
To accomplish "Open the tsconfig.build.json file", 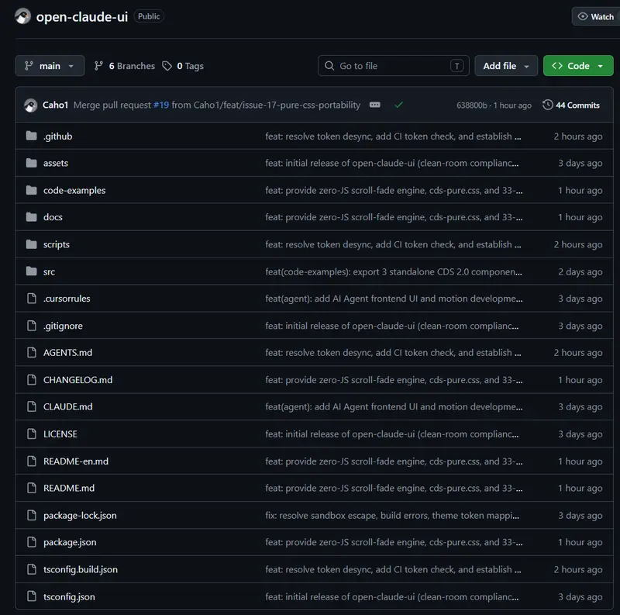I will 81,569.
